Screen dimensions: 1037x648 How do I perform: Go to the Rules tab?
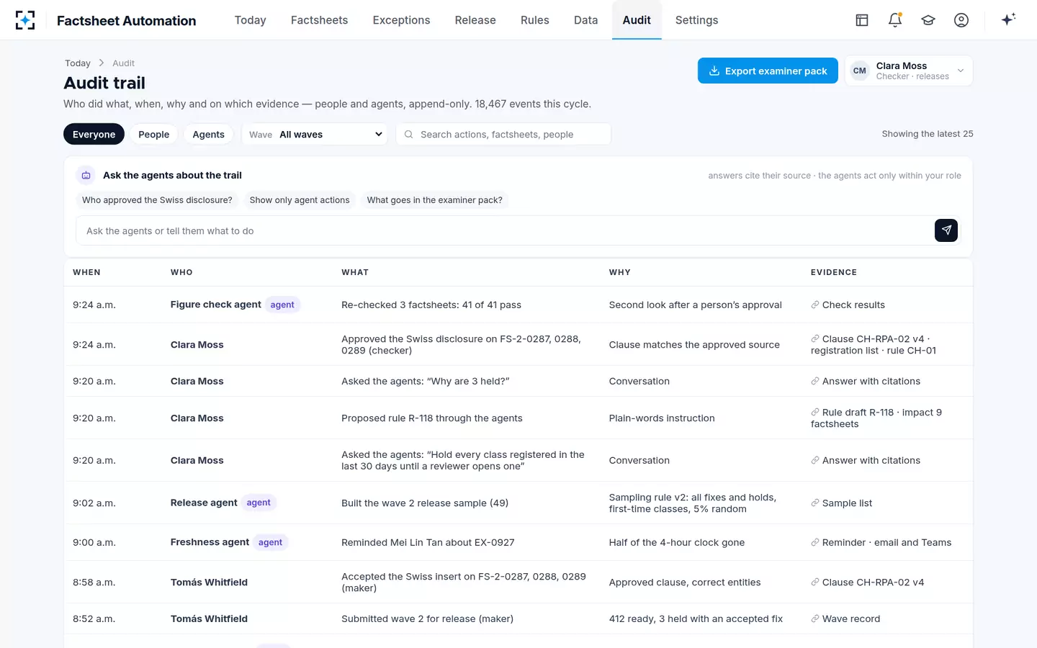coord(535,20)
